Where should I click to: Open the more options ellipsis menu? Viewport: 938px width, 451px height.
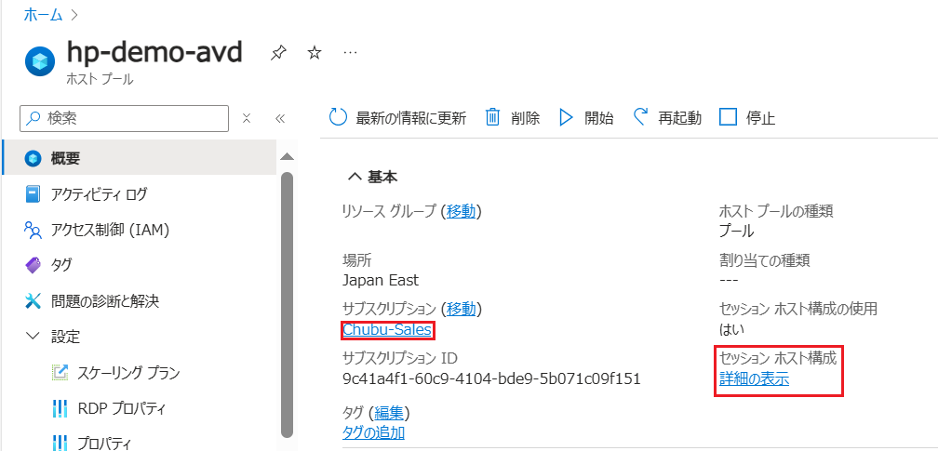(x=351, y=53)
